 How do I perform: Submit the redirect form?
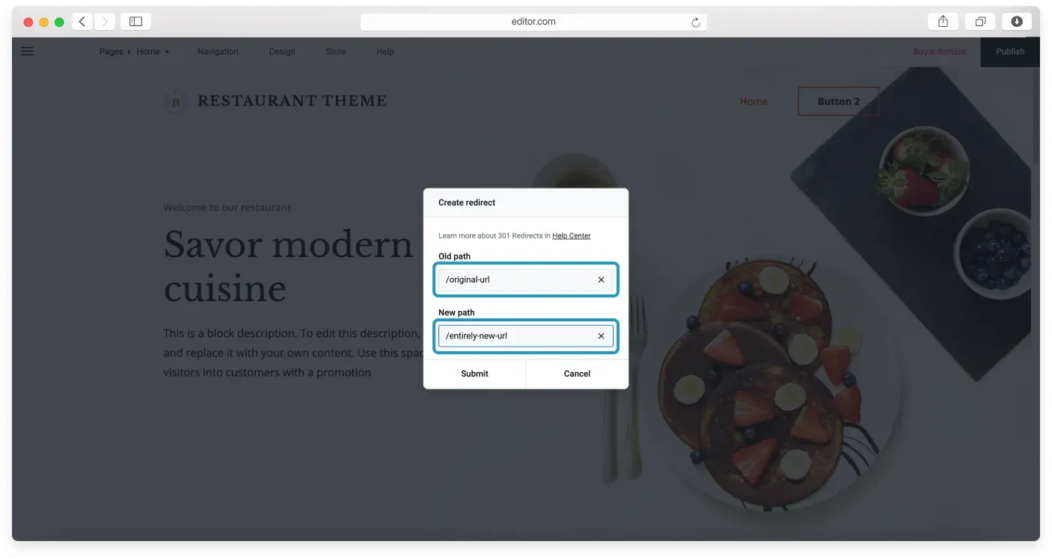click(x=474, y=374)
